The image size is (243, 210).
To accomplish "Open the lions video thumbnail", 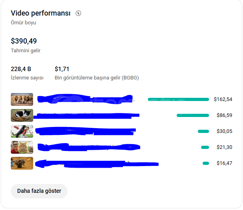I will 22,99.
